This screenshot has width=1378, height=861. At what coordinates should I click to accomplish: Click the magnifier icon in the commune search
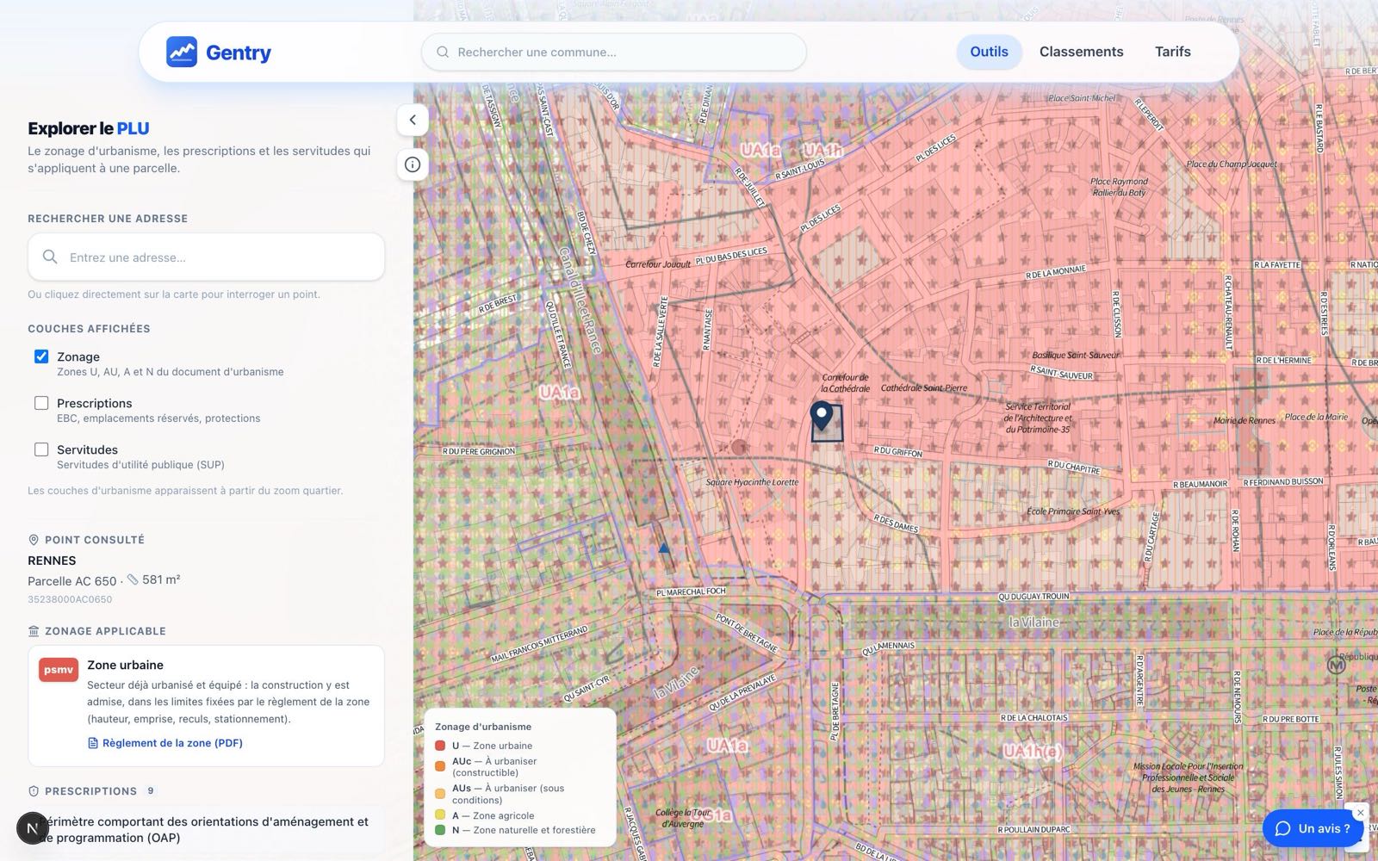pyautogui.click(x=443, y=53)
